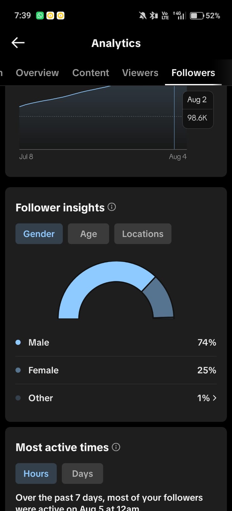The image size is (232, 511).
Task: Tap Most active times info icon
Action: point(116,447)
